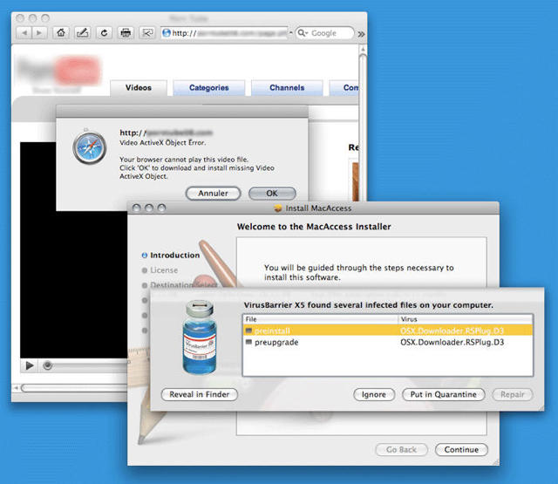Expand the toolbar overflow chevron
The width and height of the screenshot is (558, 484).
click(x=361, y=33)
